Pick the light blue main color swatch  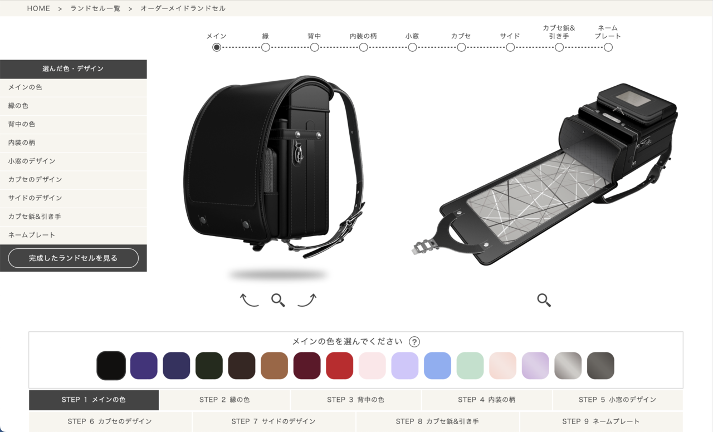click(x=437, y=366)
